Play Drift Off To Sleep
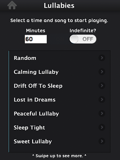Viewport: 120px width, 160px height. [60, 86]
